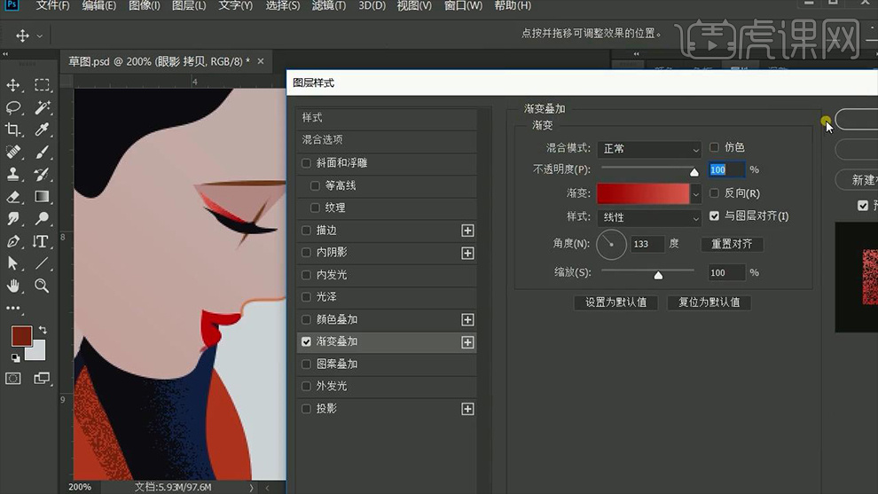Enable 斜面和浮雕 checkbox
This screenshot has height=494, width=878.
(306, 163)
